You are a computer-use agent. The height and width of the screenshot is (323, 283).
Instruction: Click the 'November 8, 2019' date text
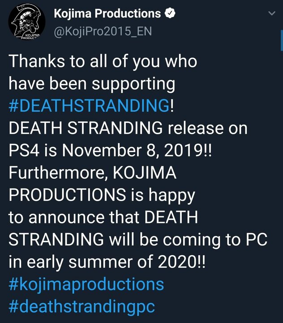(132, 150)
